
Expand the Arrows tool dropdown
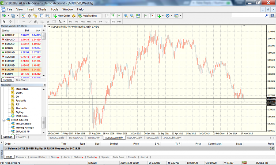tap(64, 22)
